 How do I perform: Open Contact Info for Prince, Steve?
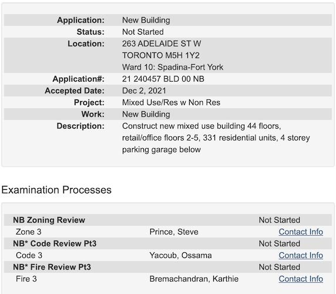[301, 232]
